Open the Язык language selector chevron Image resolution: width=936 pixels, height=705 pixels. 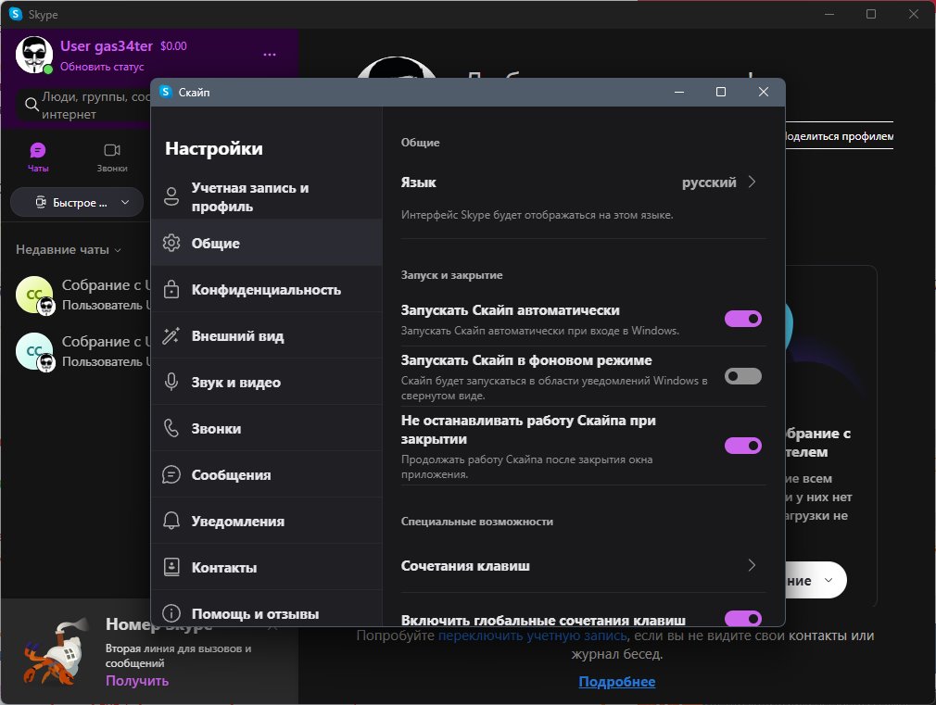pos(752,183)
